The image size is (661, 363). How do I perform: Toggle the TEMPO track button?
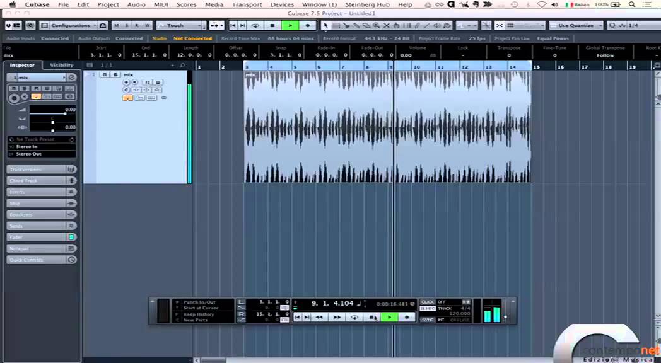pos(428,309)
